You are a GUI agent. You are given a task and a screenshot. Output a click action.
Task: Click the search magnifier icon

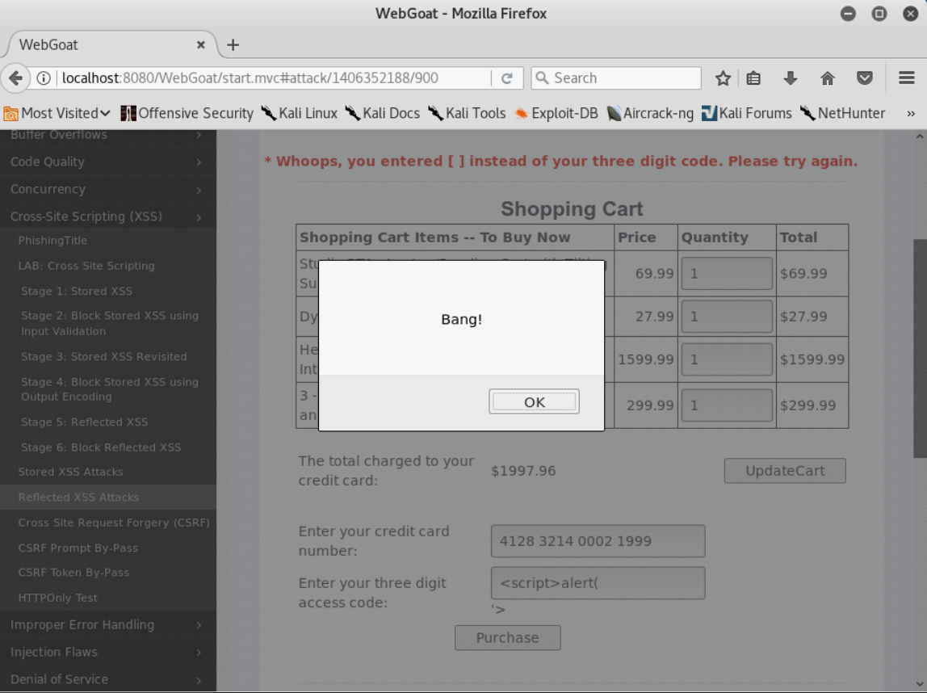(x=542, y=78)
